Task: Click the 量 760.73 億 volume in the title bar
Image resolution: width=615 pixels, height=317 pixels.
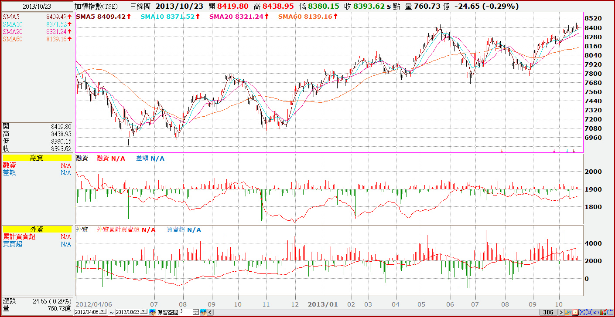Action: pyautogui.click(x=427, y=6)
